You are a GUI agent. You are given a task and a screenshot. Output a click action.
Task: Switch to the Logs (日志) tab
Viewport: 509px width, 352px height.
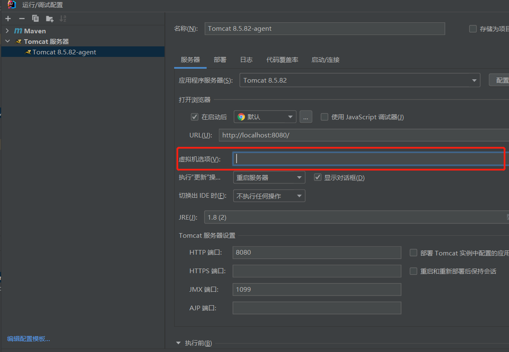pyautogui.click(x=246, y=60)
